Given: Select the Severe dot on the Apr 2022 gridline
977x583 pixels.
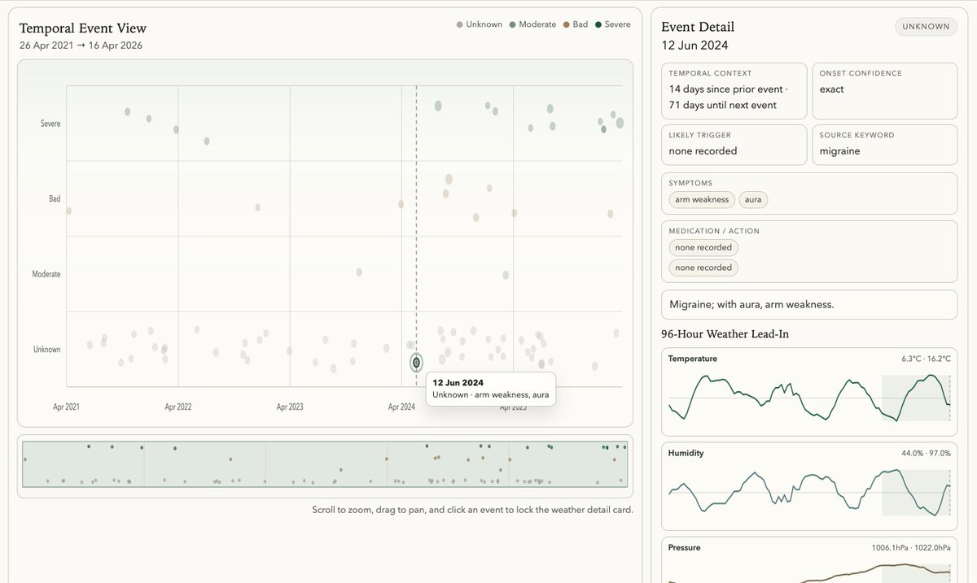Looking at the screenshot, I should click(x=176, y=129).
